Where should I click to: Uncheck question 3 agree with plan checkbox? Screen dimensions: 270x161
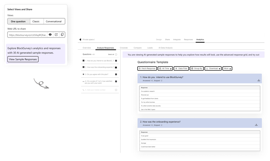click(116, 74)
